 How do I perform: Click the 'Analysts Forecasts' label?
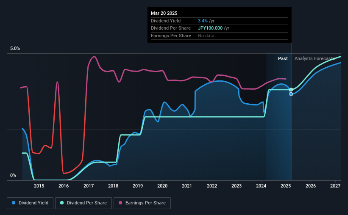point(315,58)
